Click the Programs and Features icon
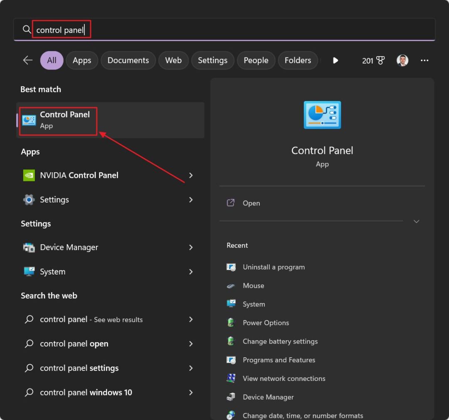 [231, 360]
